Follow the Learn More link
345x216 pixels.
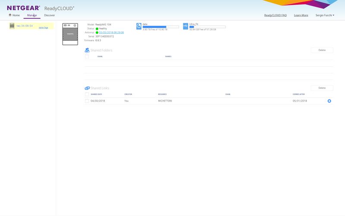[301, 15]
